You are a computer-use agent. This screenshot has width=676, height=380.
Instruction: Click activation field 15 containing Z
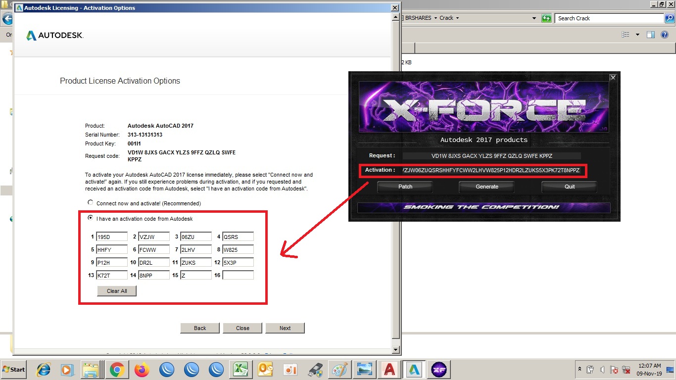(196, 276)
